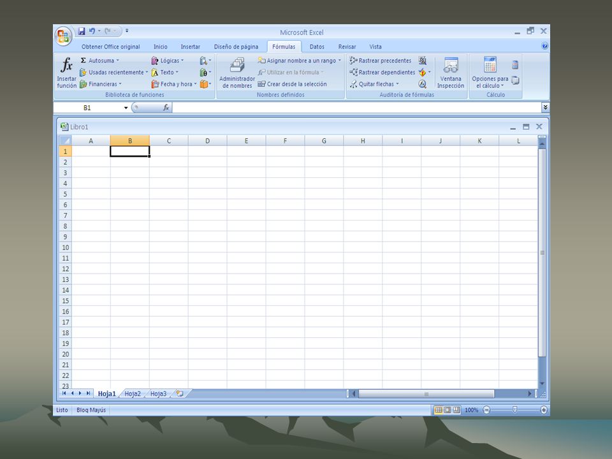Viewport: 612px width, 459px height.
Task: Click the horizontal scrollbar thumb
Action: (426, 394)
